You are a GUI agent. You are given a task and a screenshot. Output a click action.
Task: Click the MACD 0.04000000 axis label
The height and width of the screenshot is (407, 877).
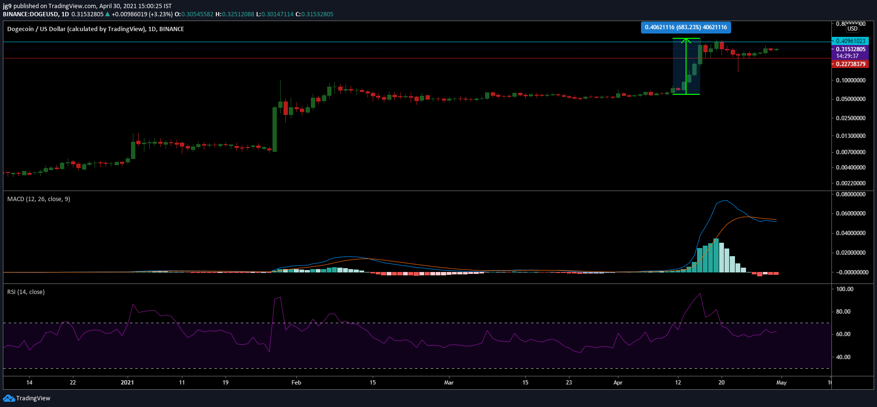point(851,233)
